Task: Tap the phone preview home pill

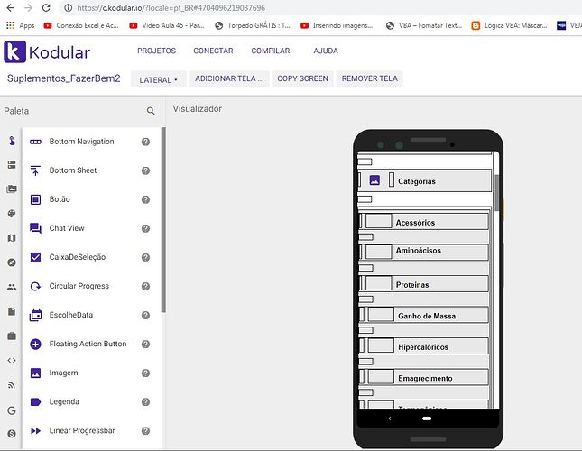Action: click(x=427, y=419)
